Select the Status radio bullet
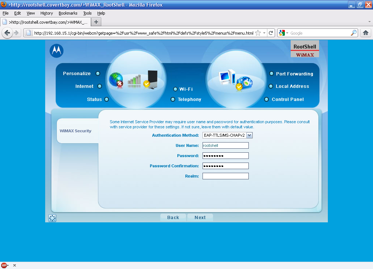This screenshot has width=373, height=269. pos(107,99)
